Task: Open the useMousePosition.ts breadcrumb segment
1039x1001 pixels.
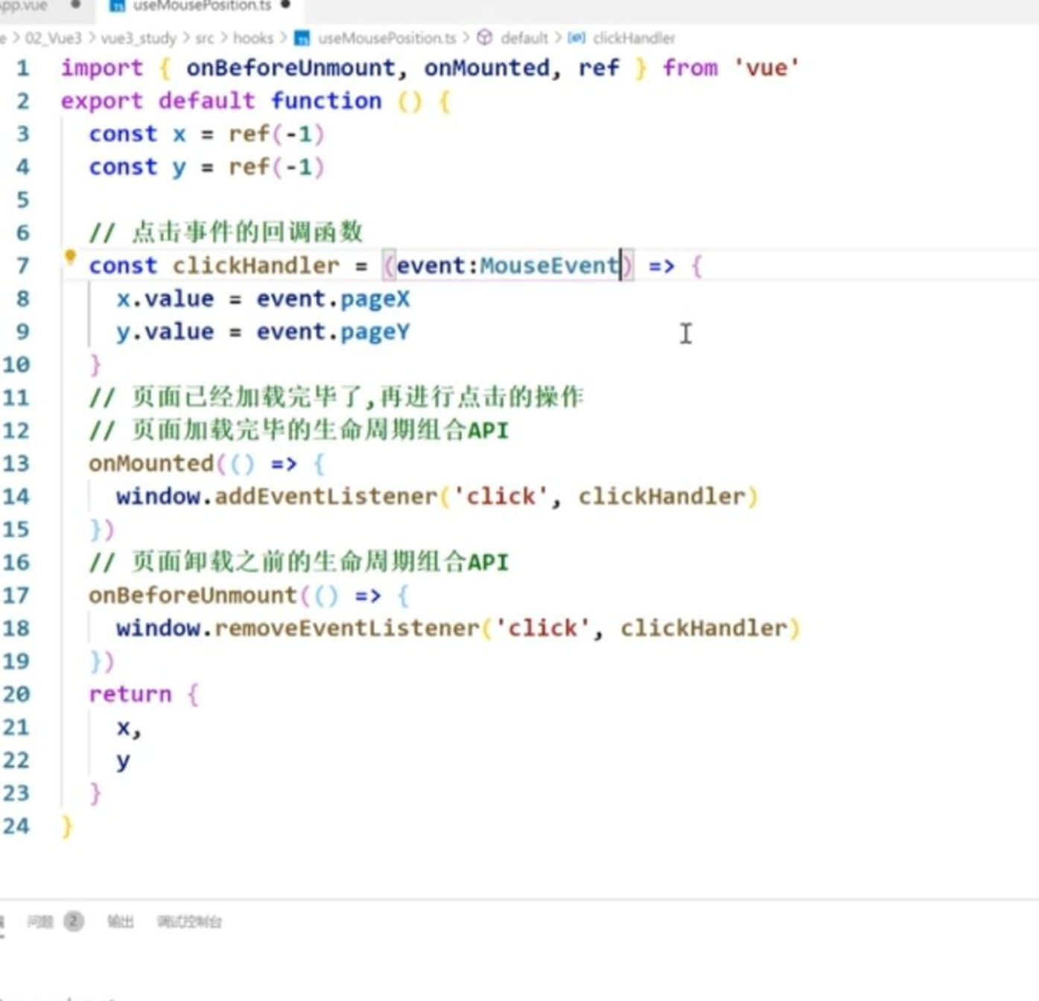Action: 387,38
